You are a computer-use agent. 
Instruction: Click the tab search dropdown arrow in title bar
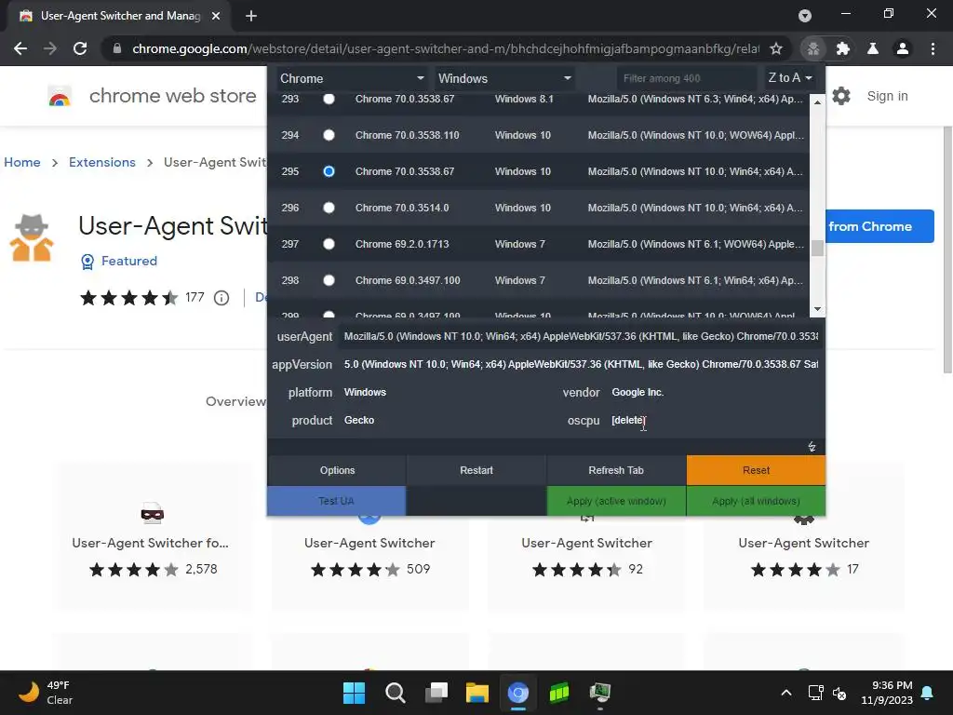805,16
